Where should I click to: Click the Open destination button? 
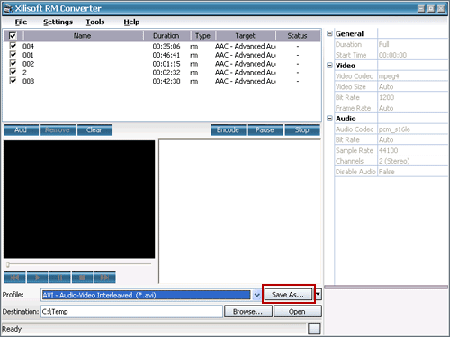[x=297, y=312]
